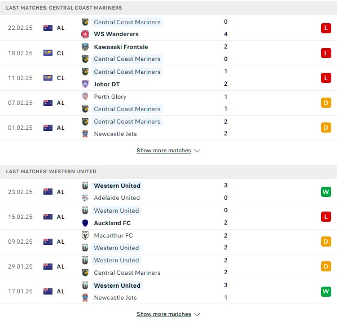Viewport: 338px width, 325px height.
Task: Click date 01.02.25
Action: pyautogui.click(x=20, y=128)
